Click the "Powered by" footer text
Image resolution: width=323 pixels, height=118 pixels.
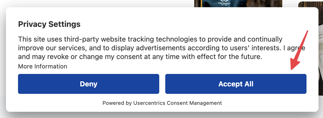click(117, 103)
